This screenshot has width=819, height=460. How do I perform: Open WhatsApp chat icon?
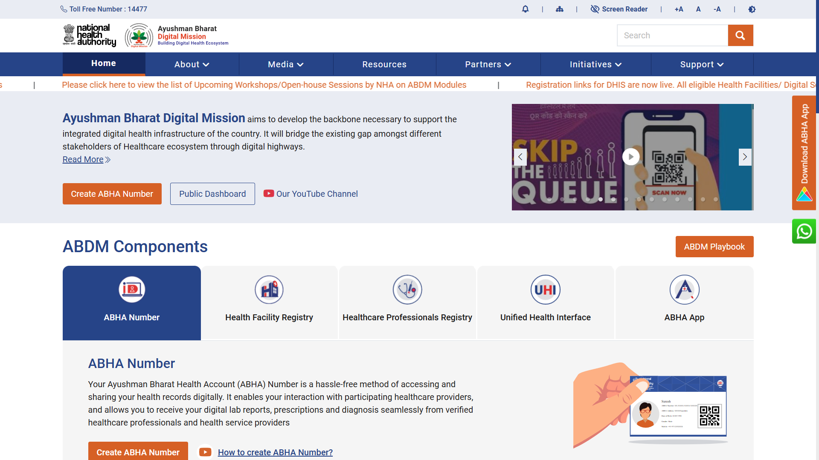(804, 231)
